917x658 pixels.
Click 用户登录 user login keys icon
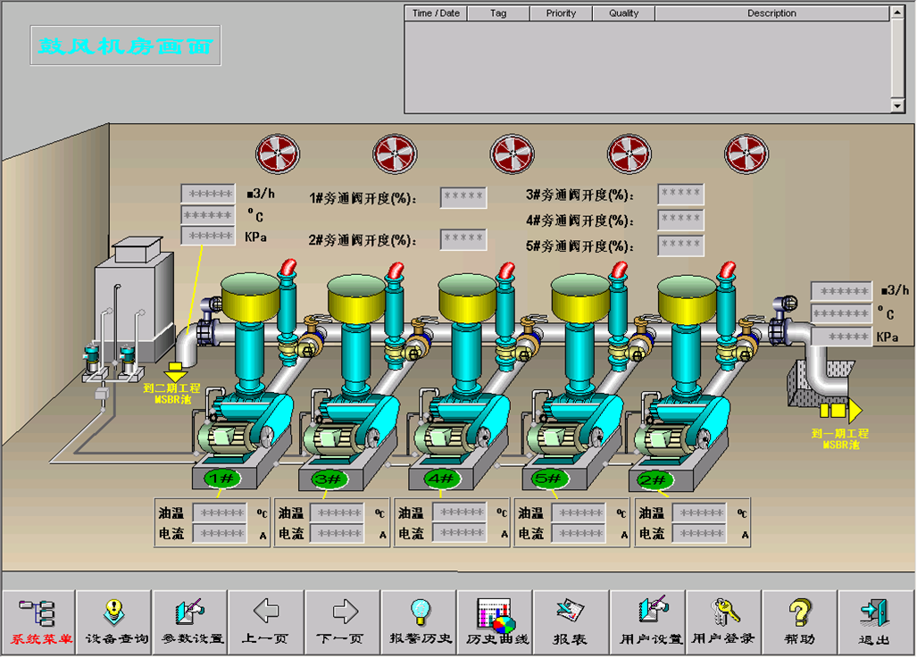(724, 622)
